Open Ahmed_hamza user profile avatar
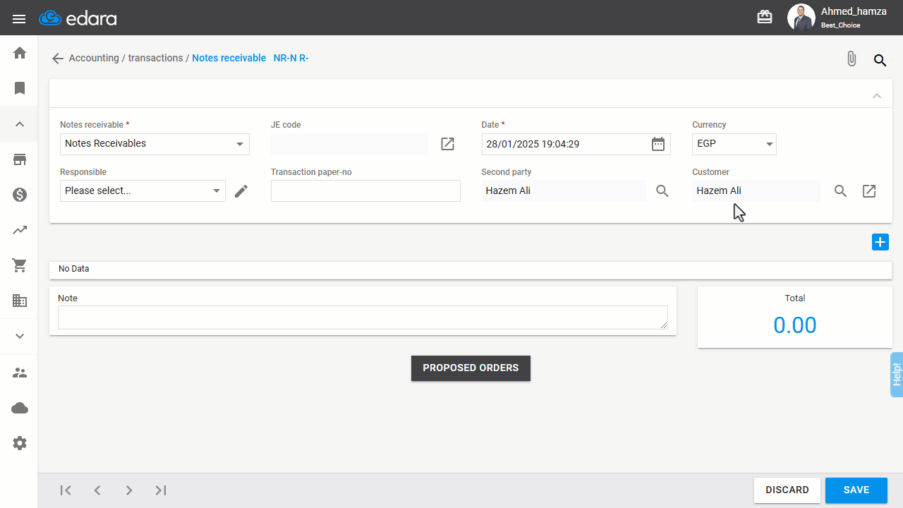 click(801, 18)
